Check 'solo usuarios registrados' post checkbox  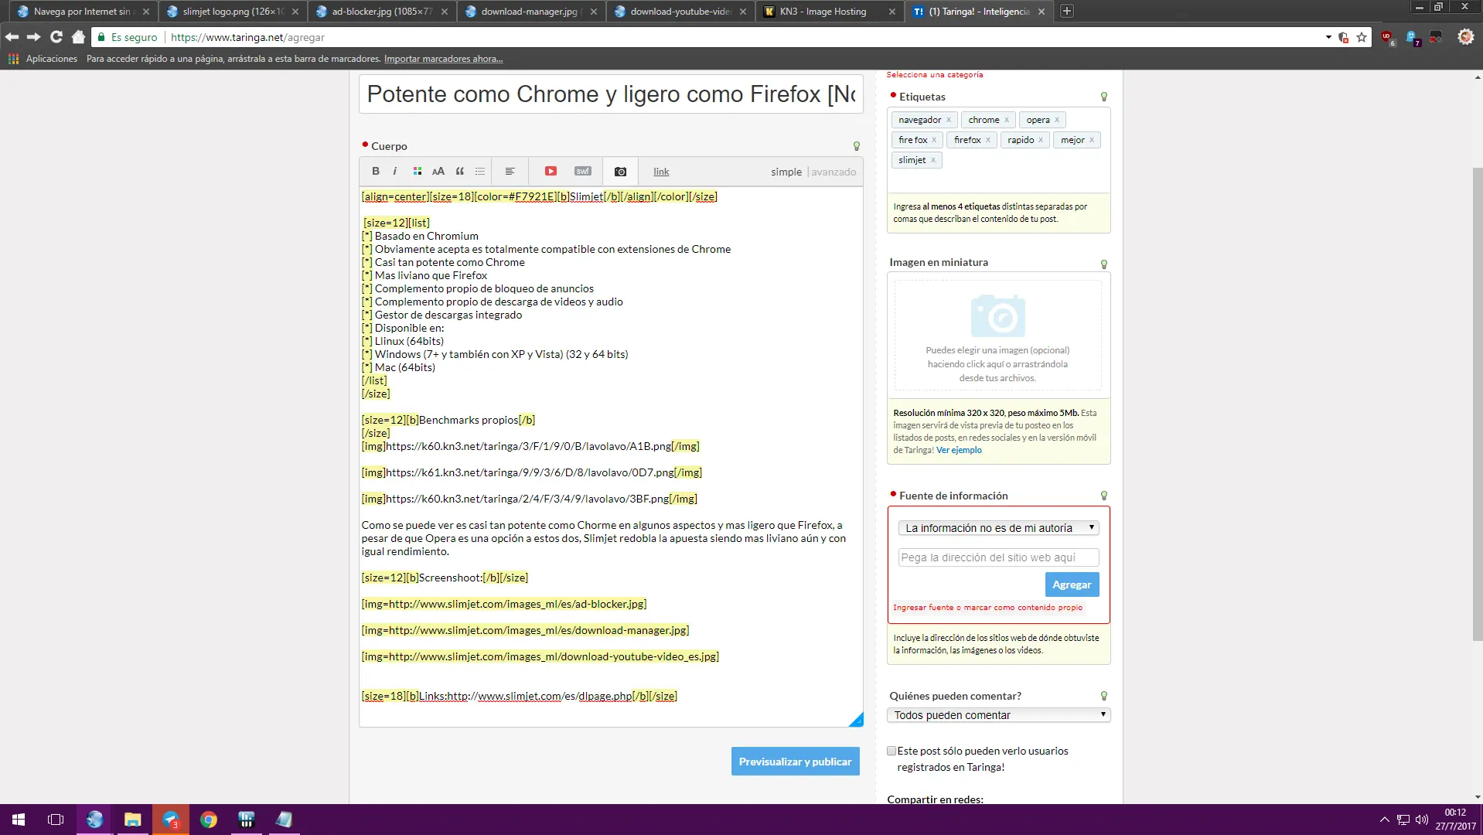[x=892, y=751]
